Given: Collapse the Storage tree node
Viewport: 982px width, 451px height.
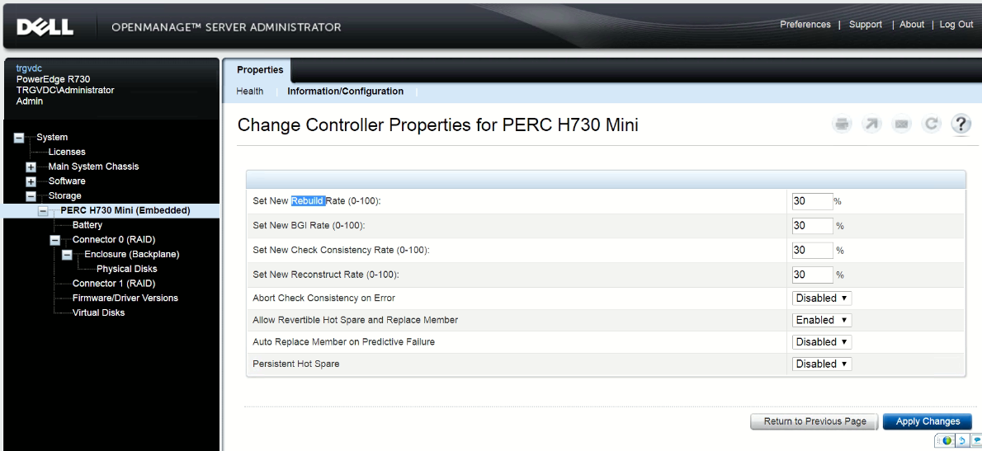Looking at the screenshot, I should click(x=31, y=196).
